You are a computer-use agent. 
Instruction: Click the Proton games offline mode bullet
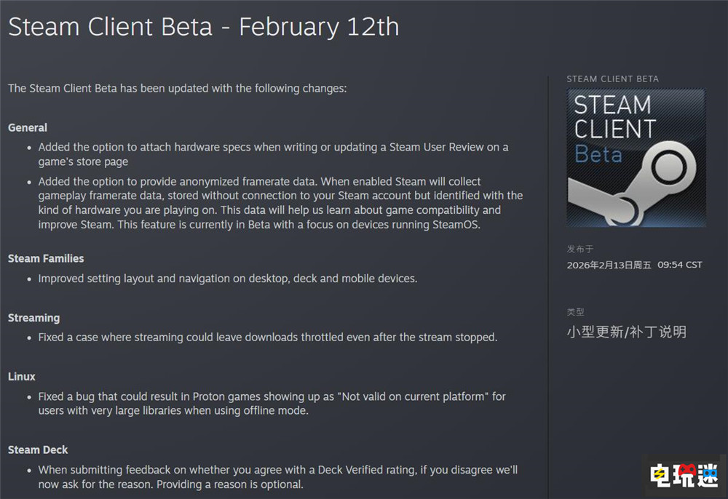pos(272,404)
